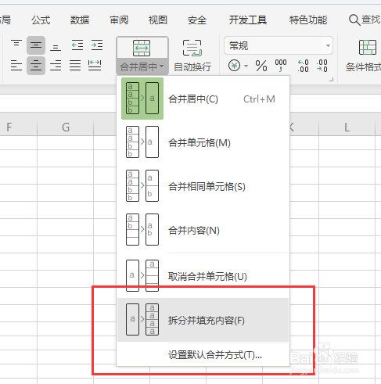381x384 pixels.
Task: Click the 条件格式 conditional formatting icon
Action: [x=368, y=47]
